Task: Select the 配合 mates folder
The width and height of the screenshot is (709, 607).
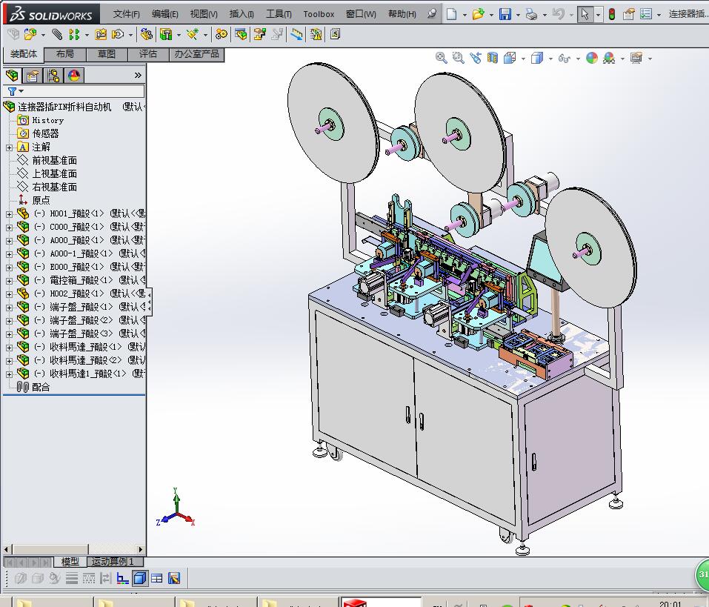Action: coord(41,387)
